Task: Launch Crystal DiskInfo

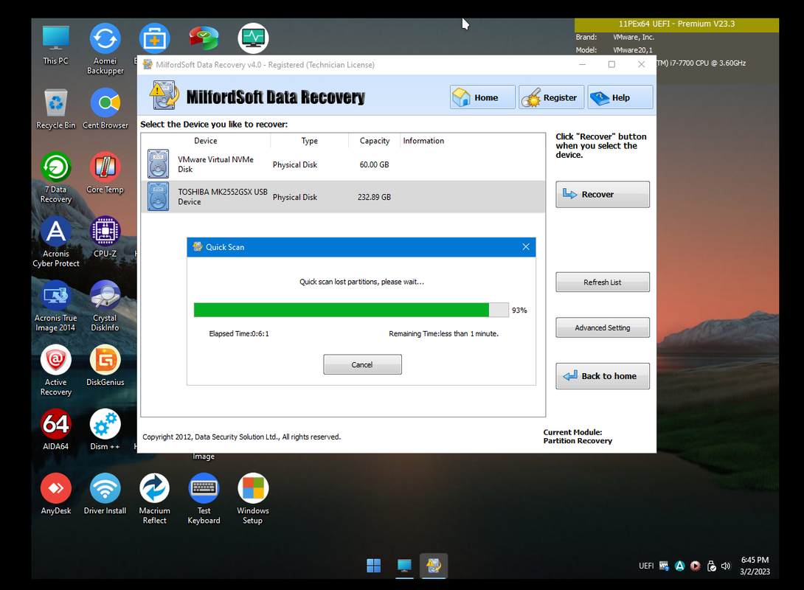Action: (x=105, y=306)
